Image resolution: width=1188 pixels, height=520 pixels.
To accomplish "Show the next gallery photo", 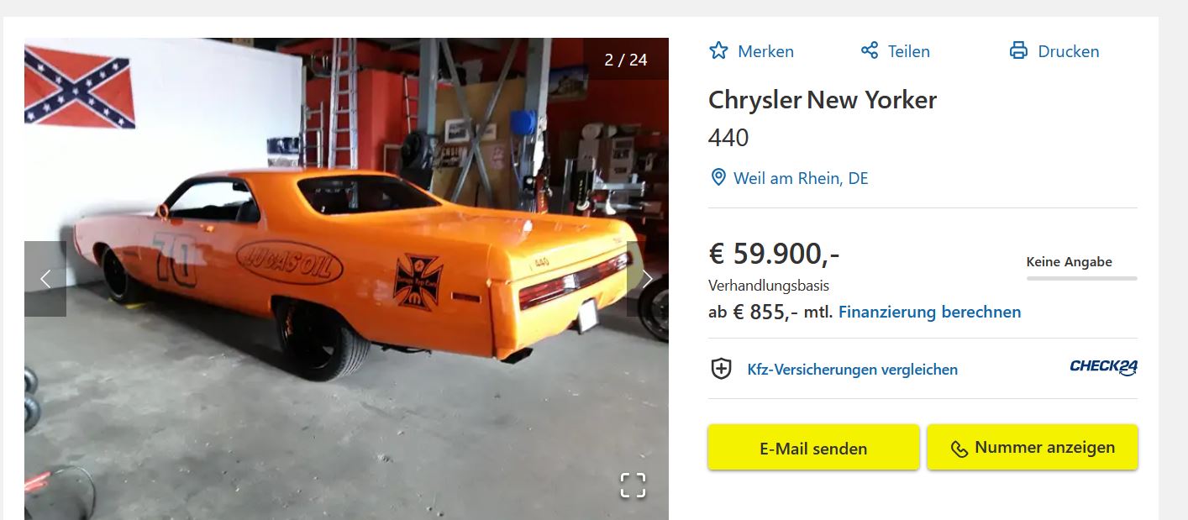I will click(647, 279).
